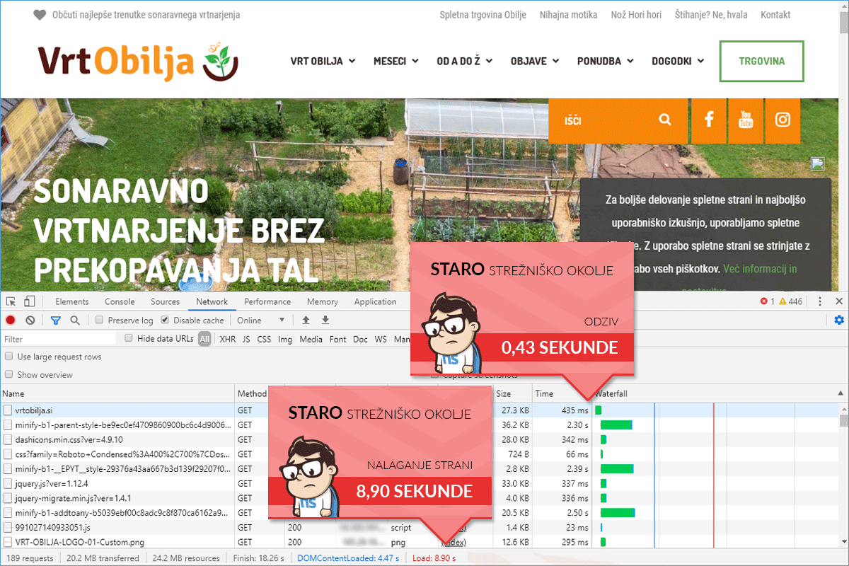Check the Hide data URLs checkbox
The height and width of the screenshot is (566, 849).
[x=129, y=339]
